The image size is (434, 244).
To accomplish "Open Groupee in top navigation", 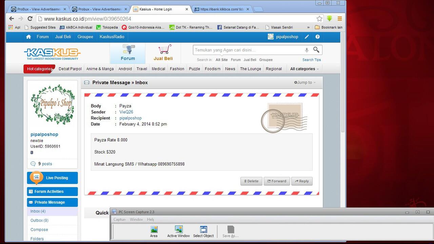I will [x=85, y=37].
